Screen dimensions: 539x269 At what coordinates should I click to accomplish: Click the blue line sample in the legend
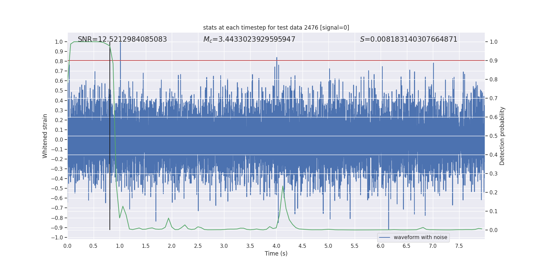pos(384,237)
